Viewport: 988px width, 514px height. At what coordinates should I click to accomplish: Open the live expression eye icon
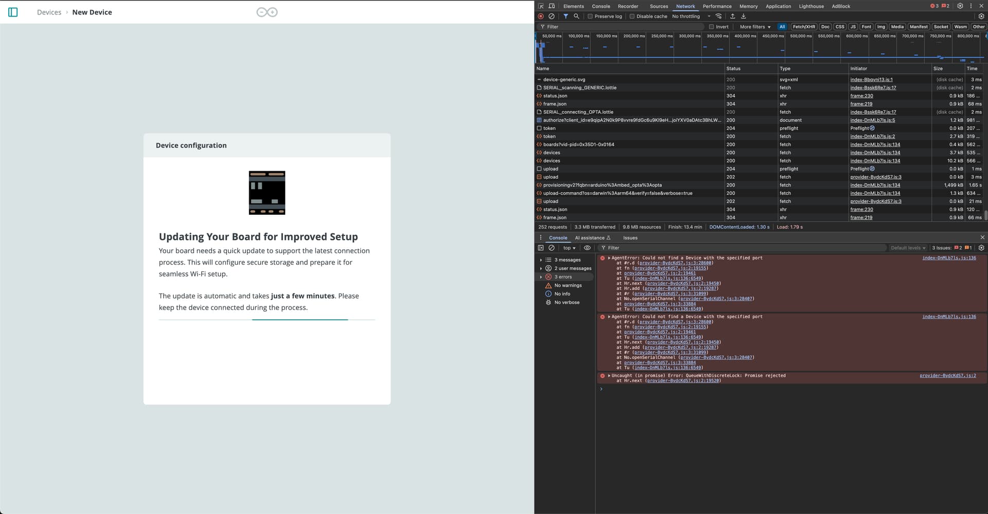588,248
